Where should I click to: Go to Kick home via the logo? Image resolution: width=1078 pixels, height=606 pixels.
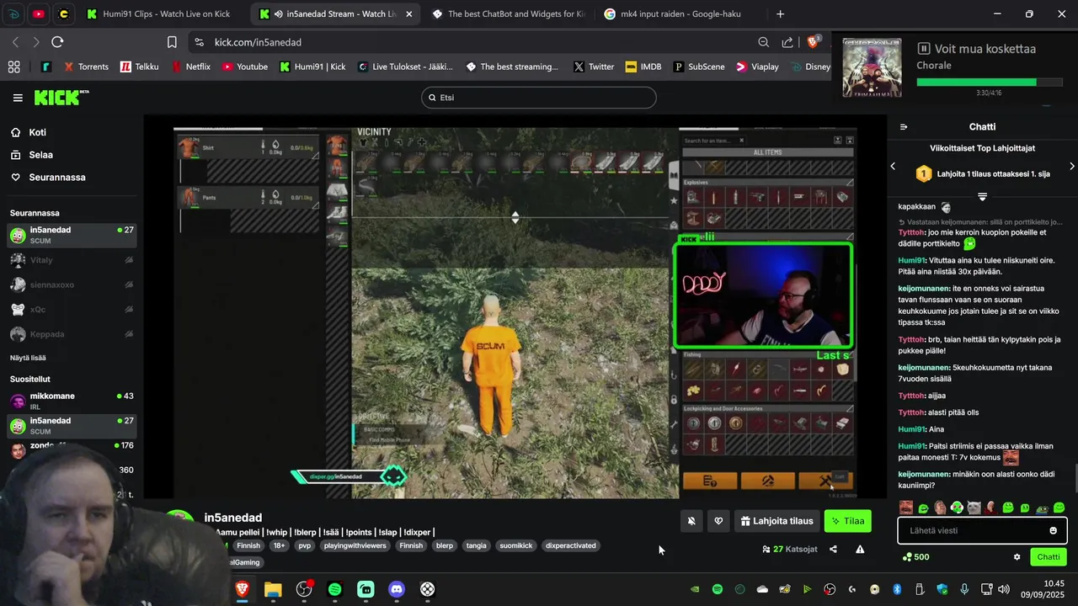(x=60, y=98)
